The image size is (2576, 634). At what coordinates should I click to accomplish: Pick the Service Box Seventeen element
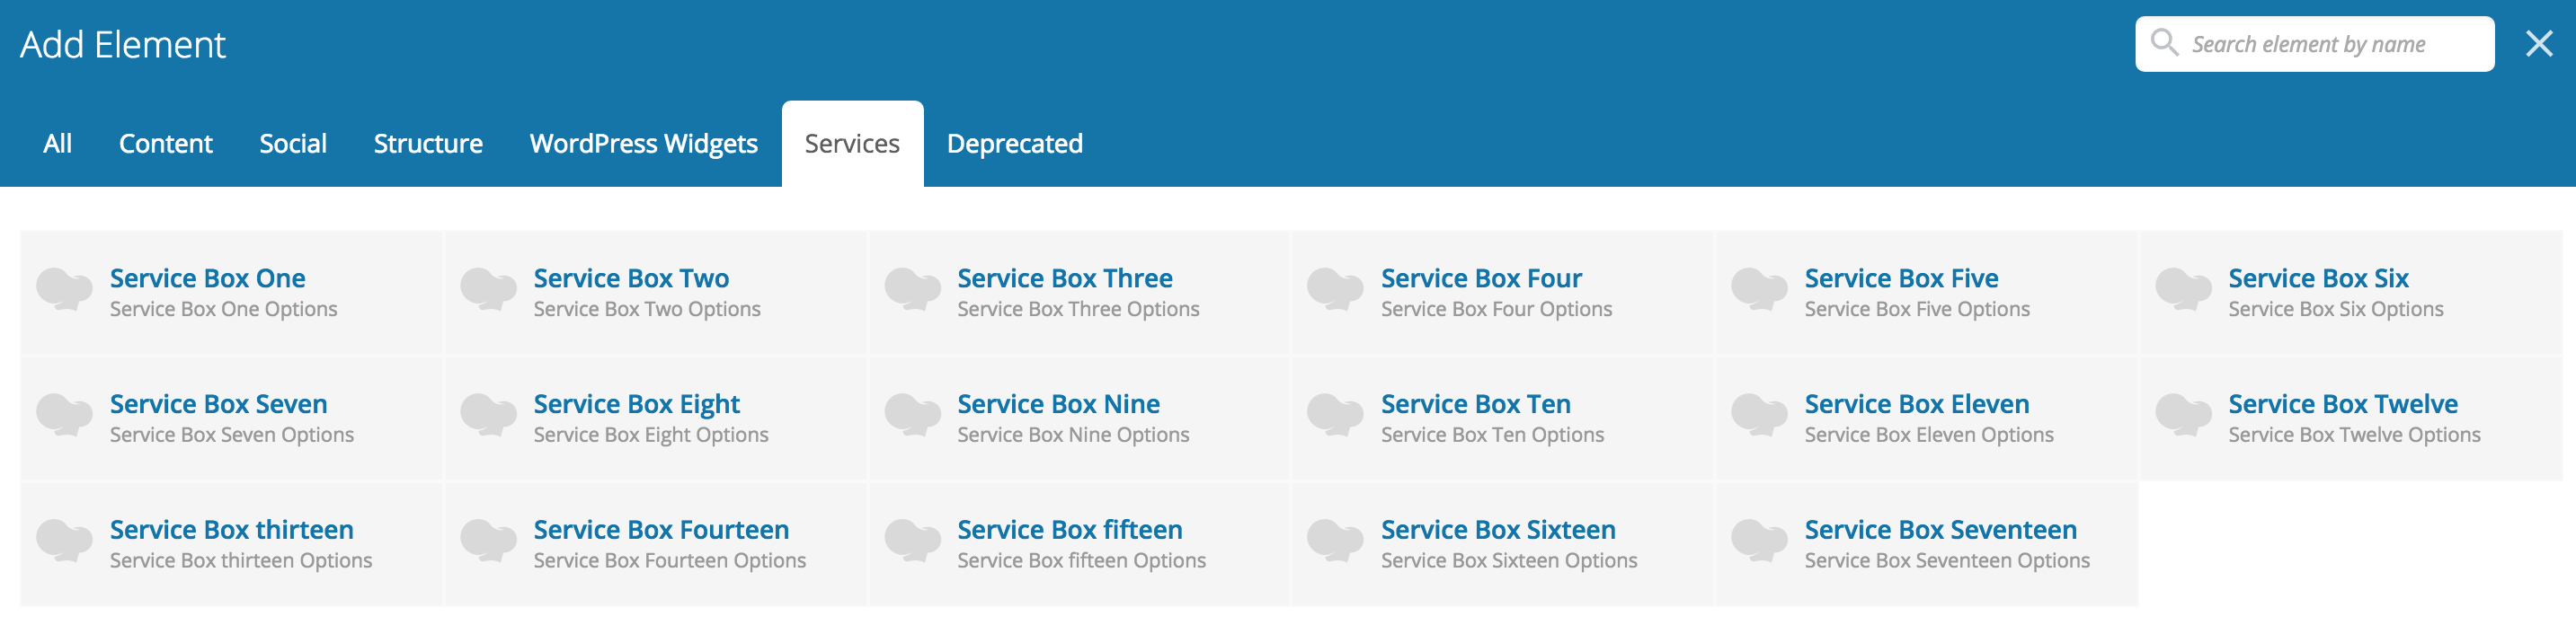click(x=1940, y=531)
